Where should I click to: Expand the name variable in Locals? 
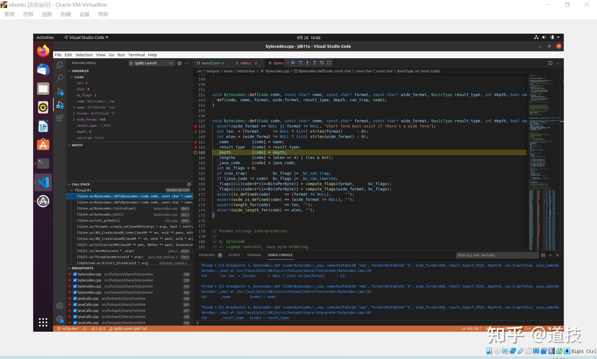tap(74, 107)
